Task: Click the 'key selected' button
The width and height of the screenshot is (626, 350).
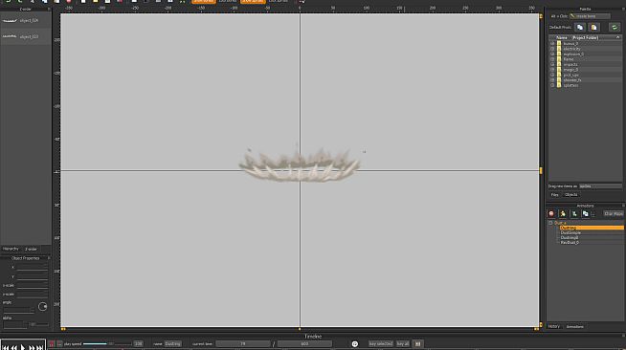Action: click(x=380, y=343)
